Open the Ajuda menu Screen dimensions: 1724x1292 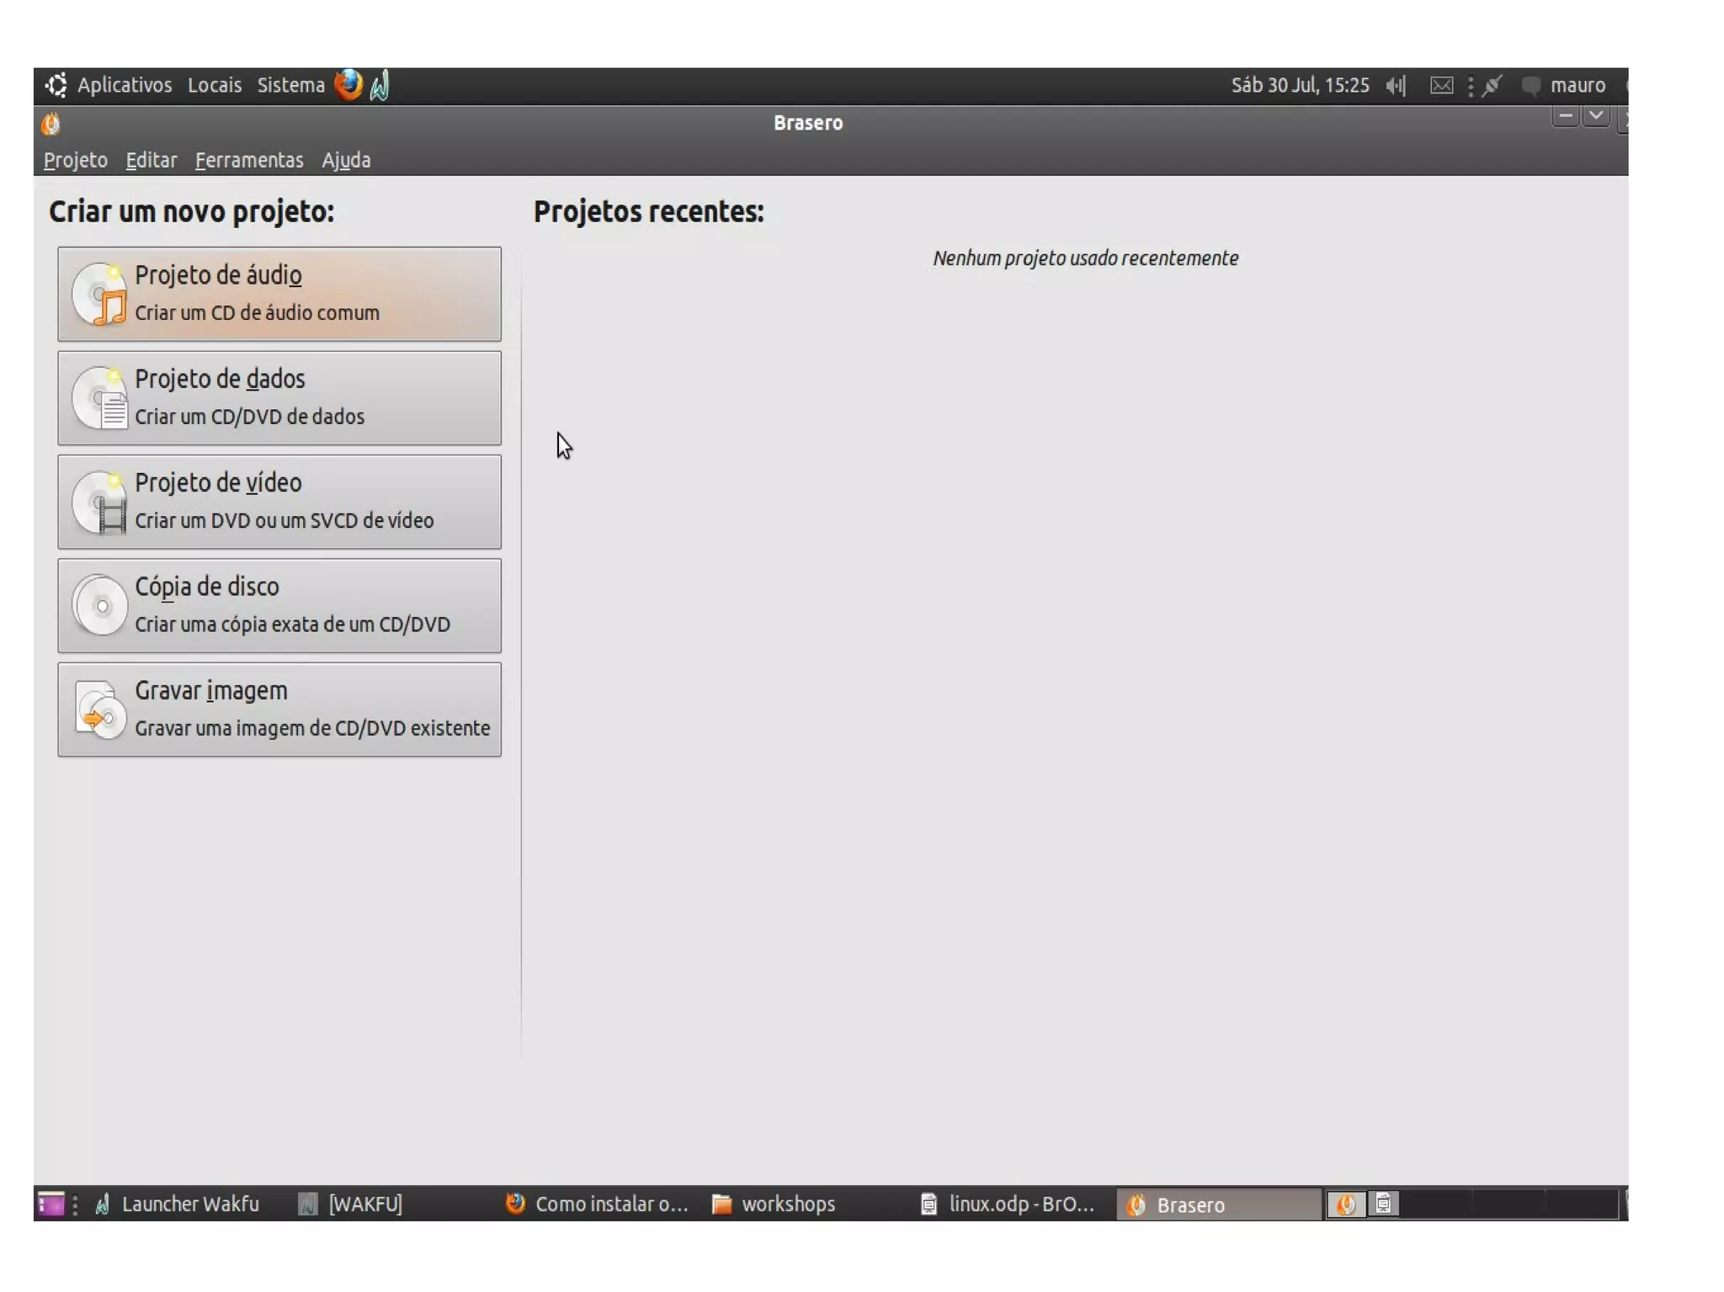click(346, 160)
